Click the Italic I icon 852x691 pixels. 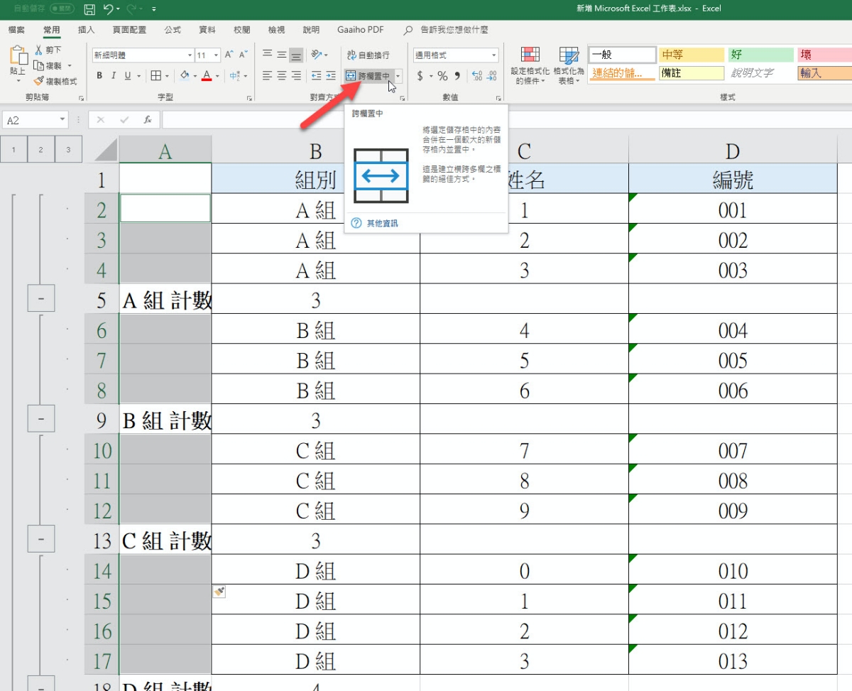[x=114, y=76]
